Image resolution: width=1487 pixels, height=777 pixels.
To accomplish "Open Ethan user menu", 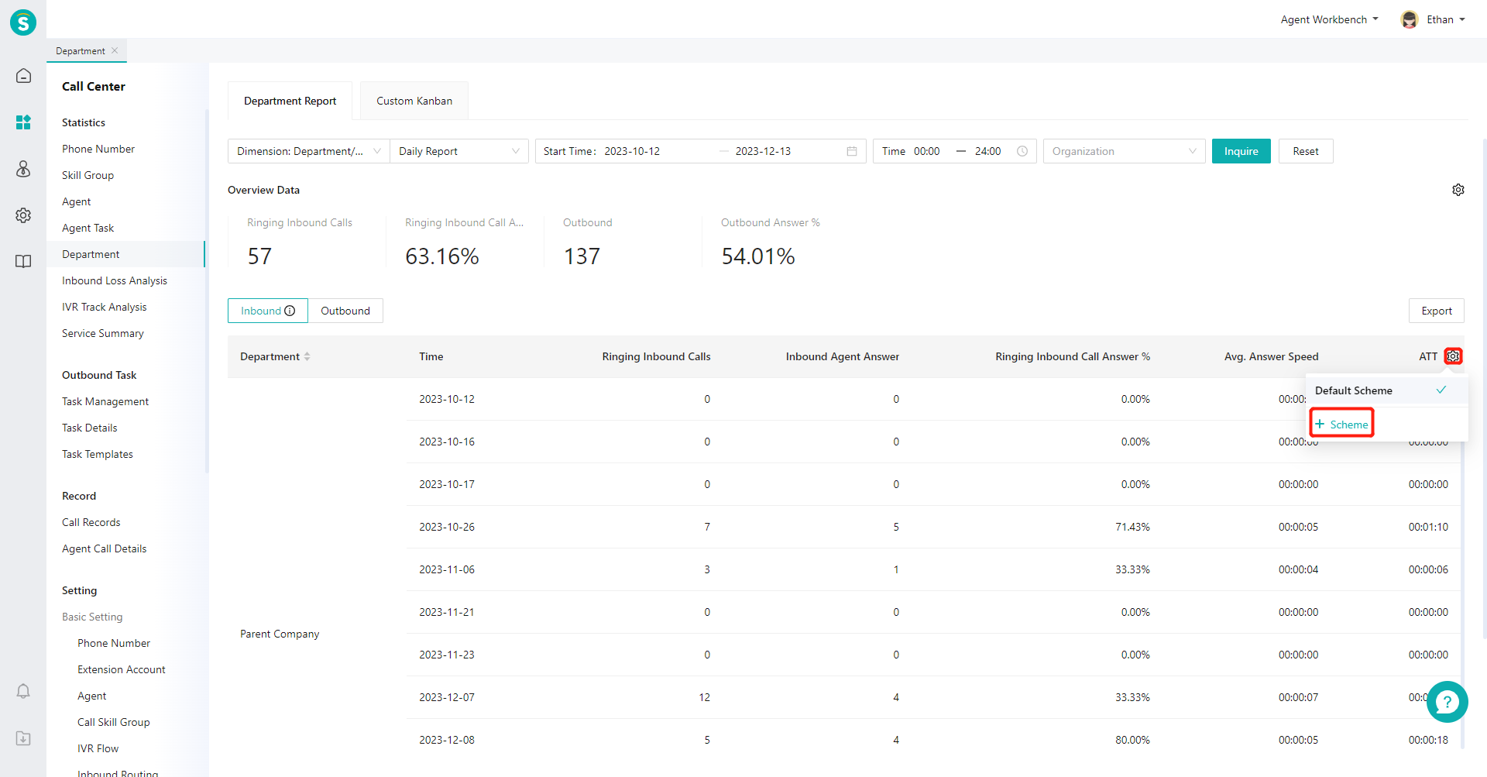I will [x=1446, y=19].
